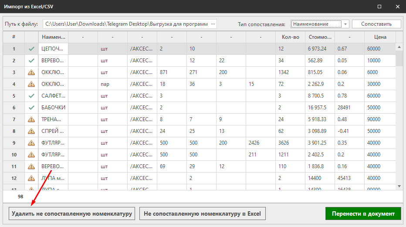406x227 pixels.
Task: Export via Не сопоставленную номенклатуру в Excel
Action: (x=202, y=213)
